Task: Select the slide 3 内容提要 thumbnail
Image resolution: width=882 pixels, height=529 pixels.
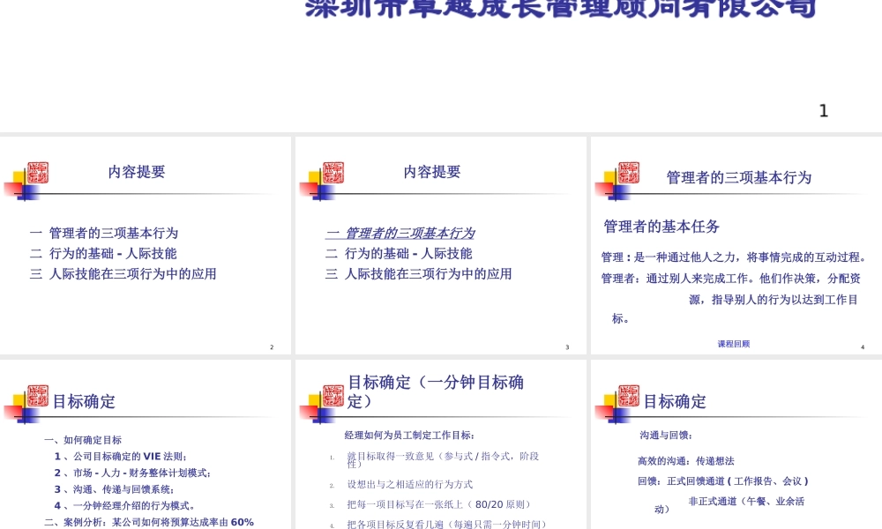Action: [440, 245]
